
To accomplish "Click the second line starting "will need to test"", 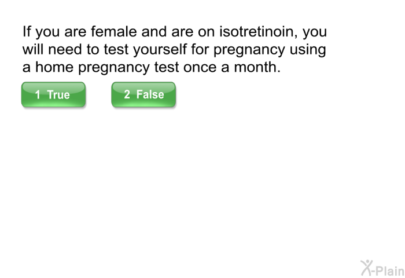I will pos(174,49).
